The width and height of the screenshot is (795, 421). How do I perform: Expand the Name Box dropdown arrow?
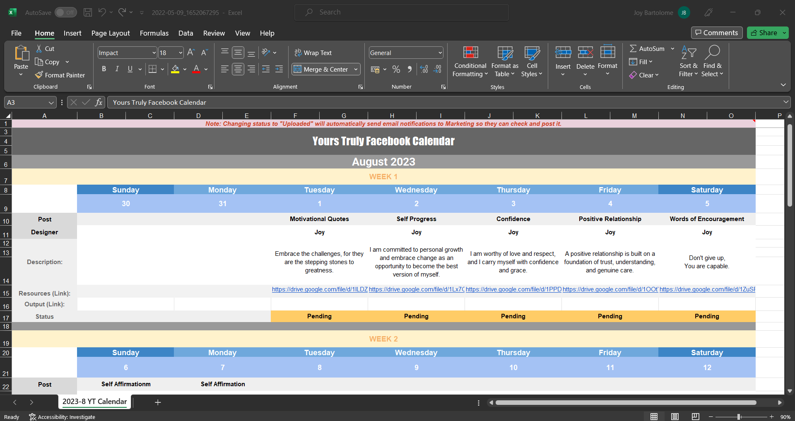coord(51,102)
